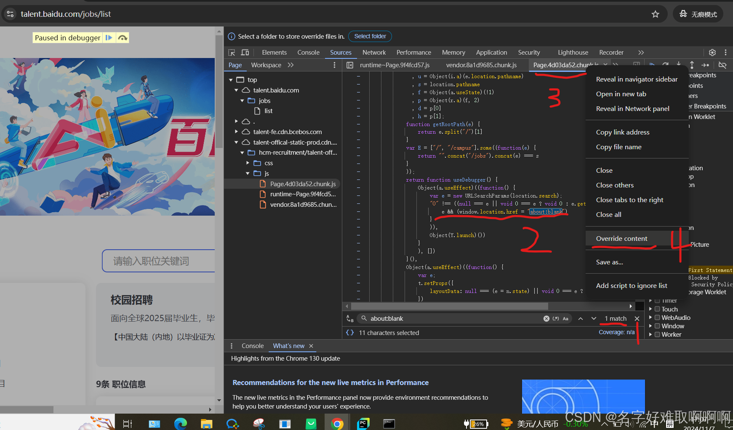Open live metrics recommendations link

331,383
